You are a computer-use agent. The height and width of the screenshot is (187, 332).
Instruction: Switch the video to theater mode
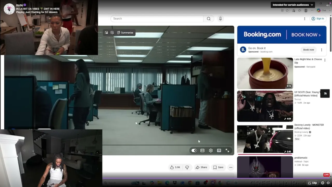[219, 150]
